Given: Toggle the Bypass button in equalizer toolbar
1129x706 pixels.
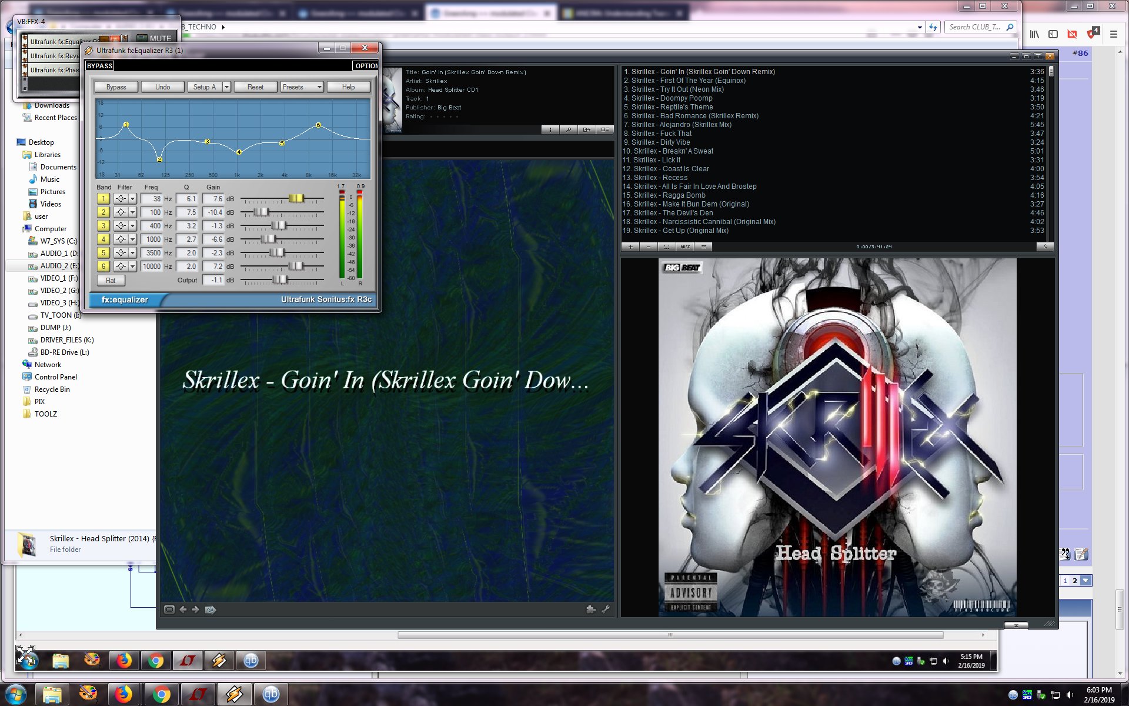Looking at the screenshot, I should point(116,87).
